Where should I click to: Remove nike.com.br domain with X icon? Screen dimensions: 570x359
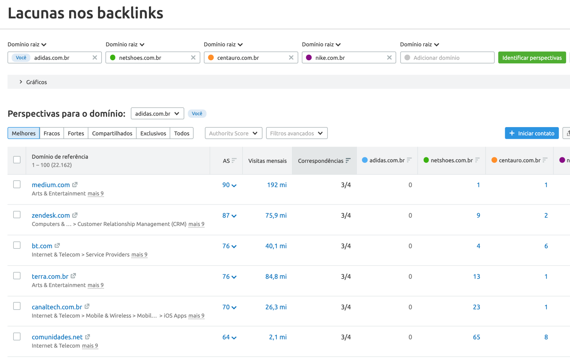[389, 57]
